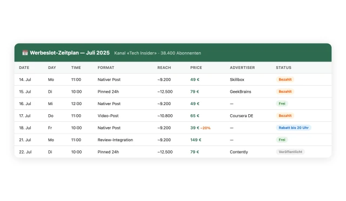Viewport: 346px width, 201px height.
Task: Click the Rabatt bis 20 Uhr badge
Action: tap(294, 128)
